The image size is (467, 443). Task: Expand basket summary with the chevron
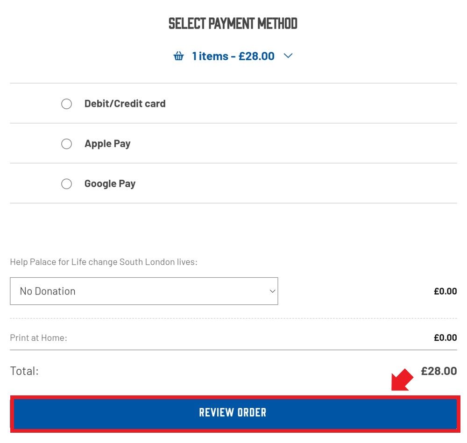click(x=288, y=56)
